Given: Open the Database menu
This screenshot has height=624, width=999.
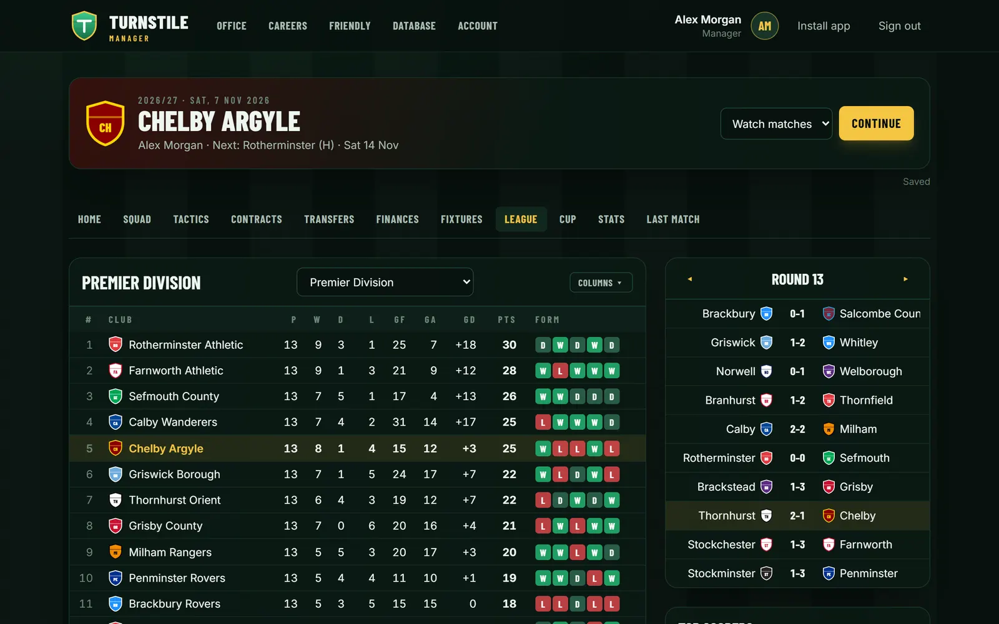Looking at the screenshot, I should [x=414, y=26].
